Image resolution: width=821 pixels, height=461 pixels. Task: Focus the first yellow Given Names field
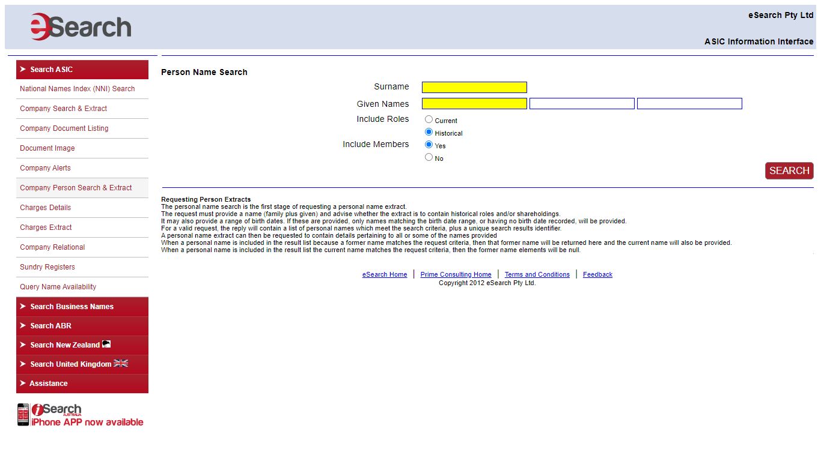pos(474,104)
